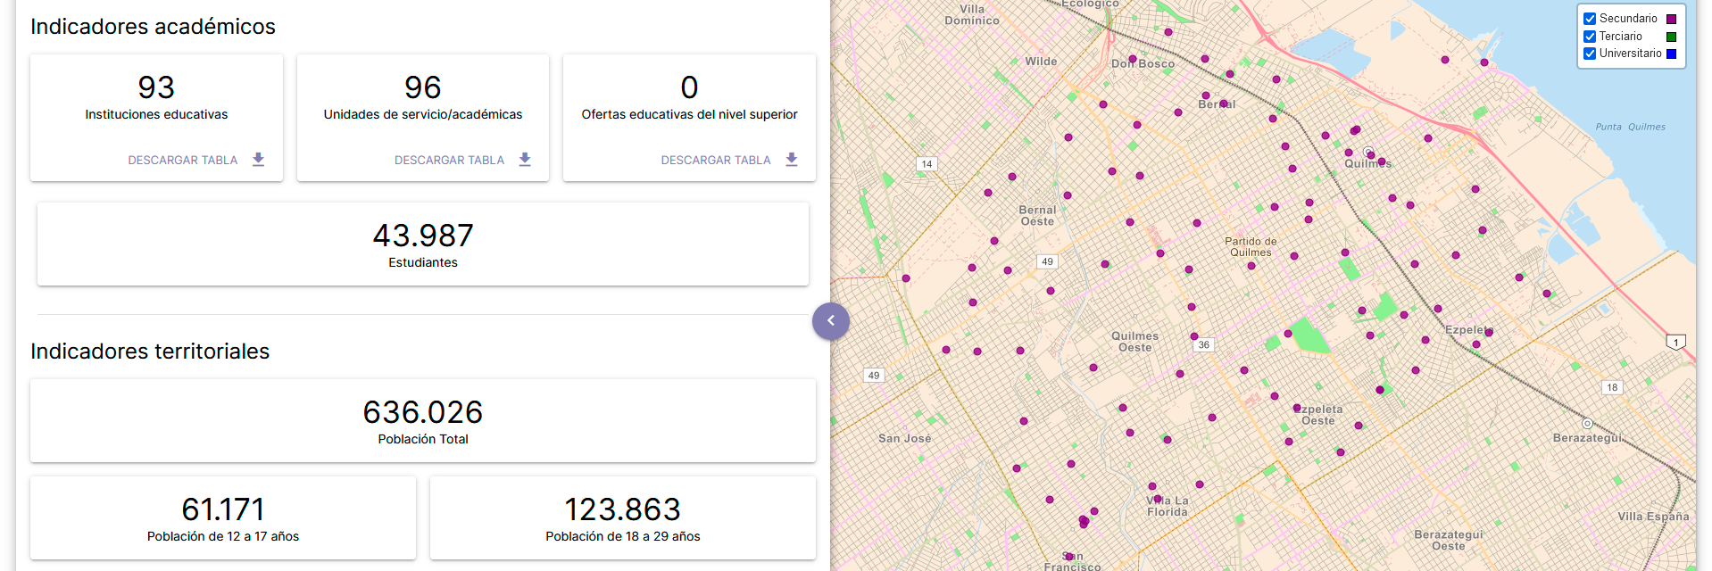Click the Berazategui city circle marker
The image size is (1712, 571).
1587,424
